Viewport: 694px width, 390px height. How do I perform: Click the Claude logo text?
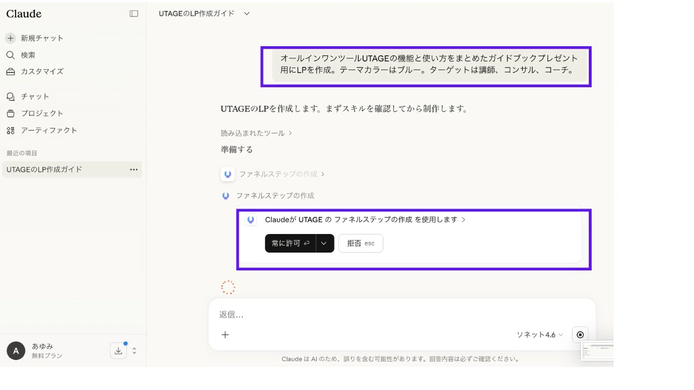(x=24, y=14)
